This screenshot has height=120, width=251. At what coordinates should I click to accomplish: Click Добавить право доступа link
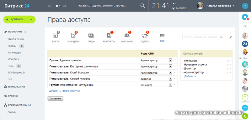coord(64,91)
